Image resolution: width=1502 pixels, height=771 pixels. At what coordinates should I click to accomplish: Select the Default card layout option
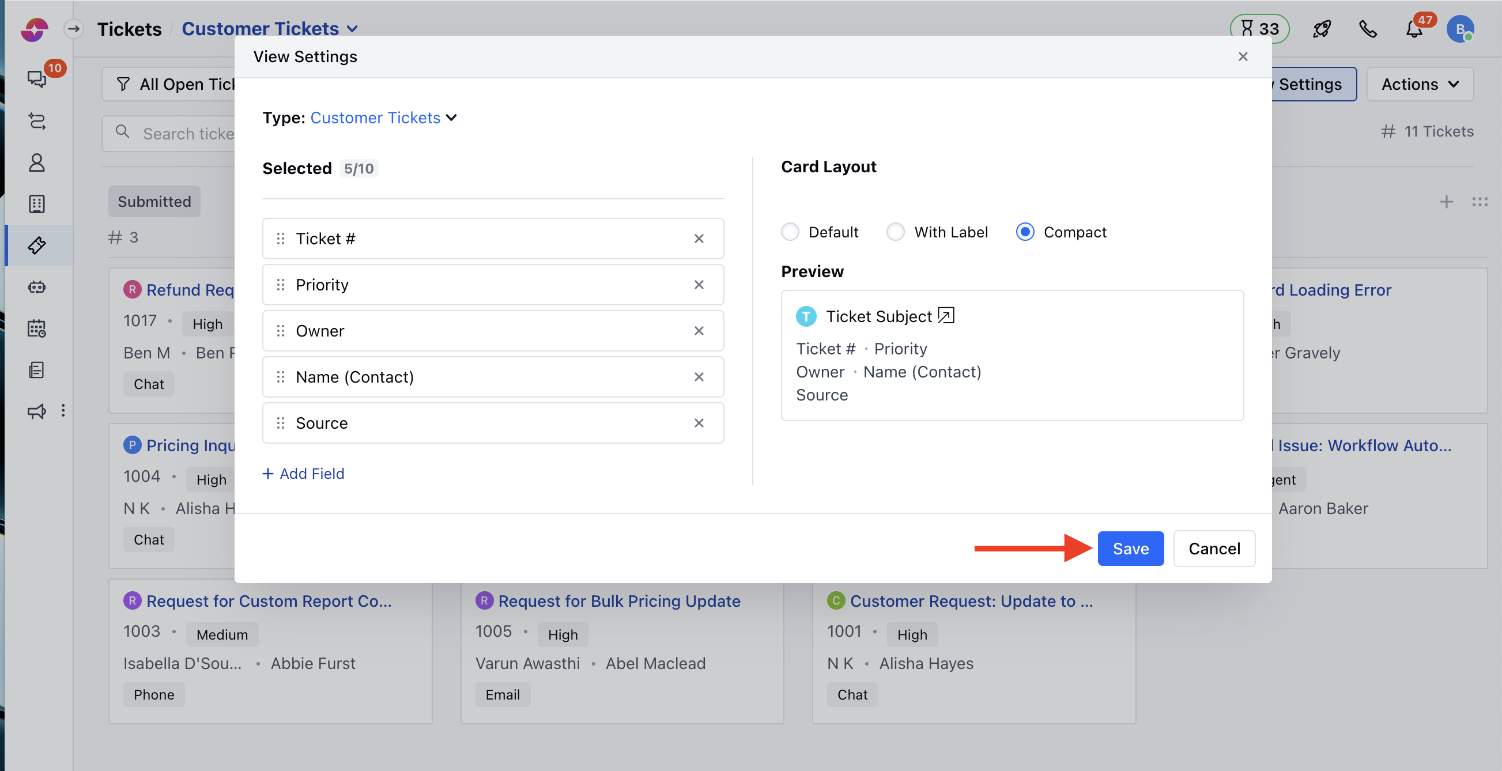790,232
